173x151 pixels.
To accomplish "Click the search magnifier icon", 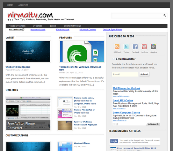I will (165, 15).
